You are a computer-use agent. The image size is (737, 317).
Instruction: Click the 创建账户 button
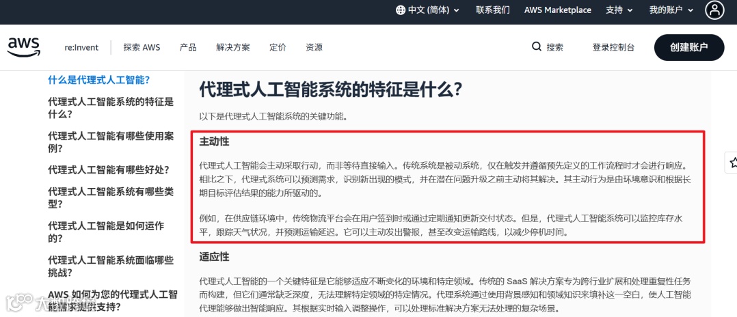689,47
